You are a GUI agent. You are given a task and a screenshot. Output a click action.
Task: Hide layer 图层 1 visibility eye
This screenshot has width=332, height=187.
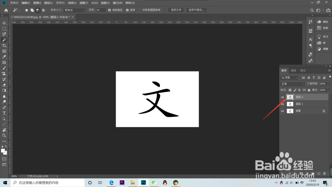pyautogui.click(x=283, y=104)
